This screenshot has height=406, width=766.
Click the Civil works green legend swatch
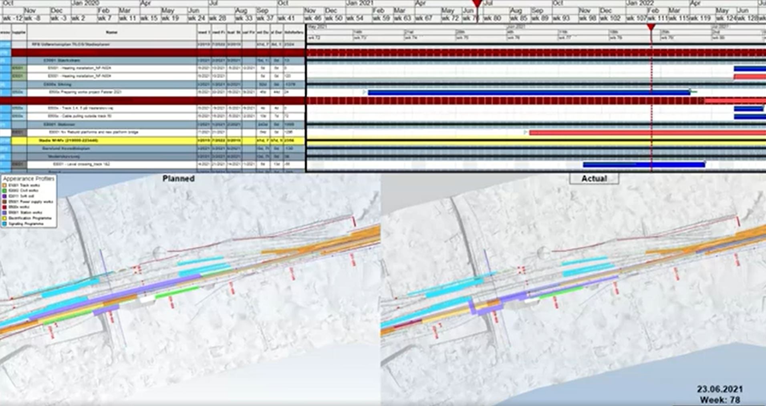coord(5,191)
